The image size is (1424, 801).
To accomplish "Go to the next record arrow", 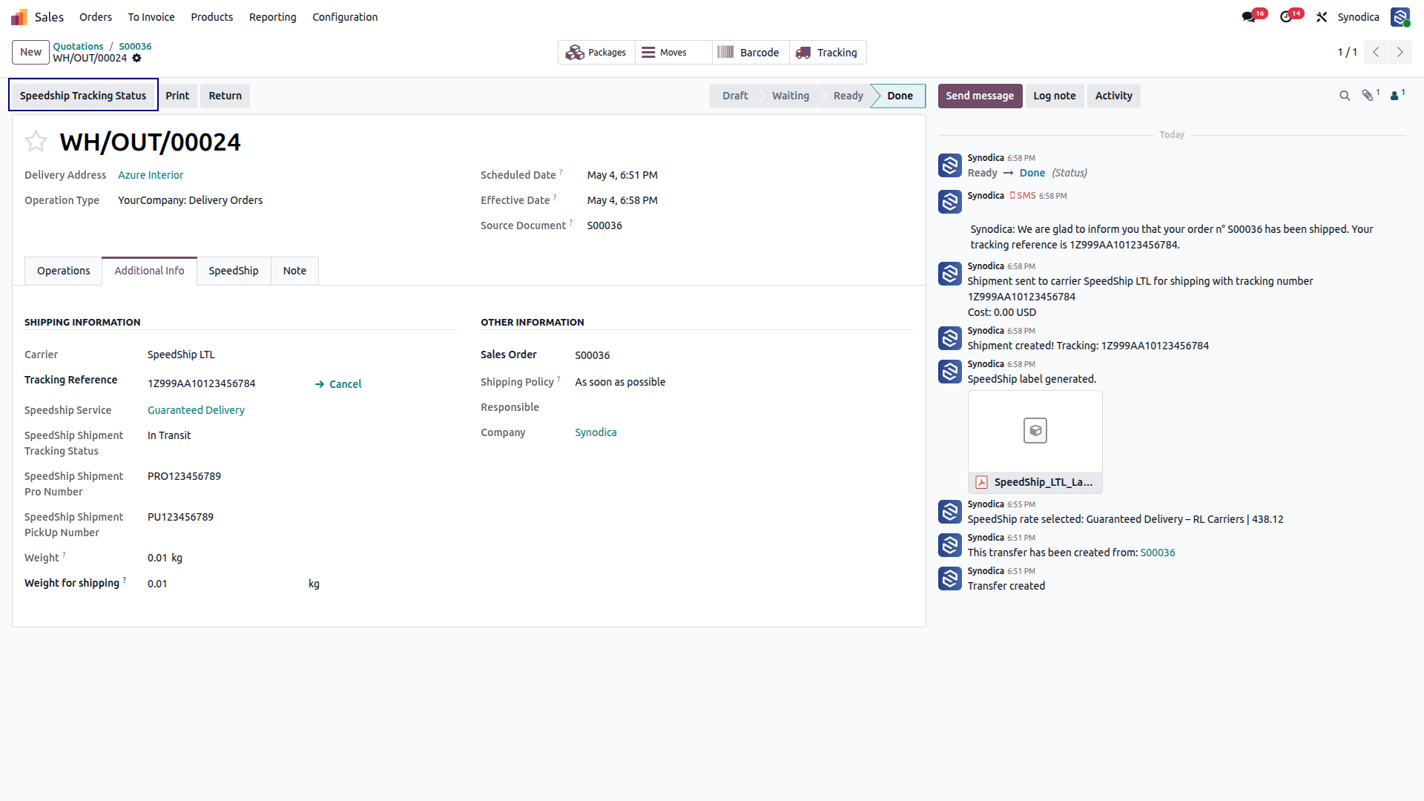I will [x=1400, y=52].
